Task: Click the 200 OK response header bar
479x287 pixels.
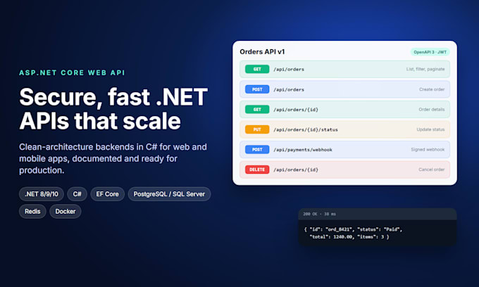Action: (x=378, y=214)
